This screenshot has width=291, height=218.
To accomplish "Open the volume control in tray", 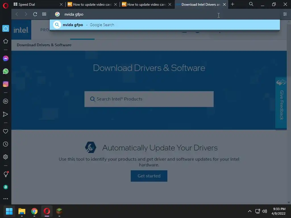I will [265, 211].
